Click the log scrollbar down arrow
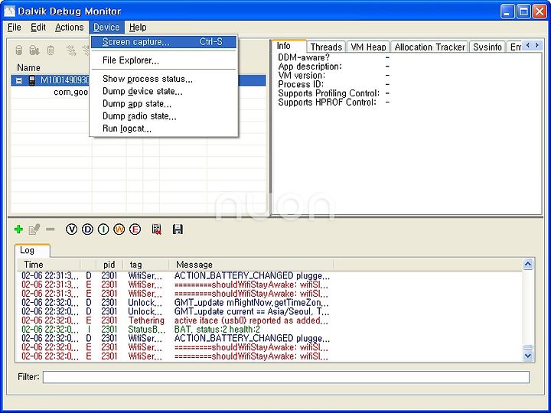This screenshot has width=551, height=413. (528, 356)
